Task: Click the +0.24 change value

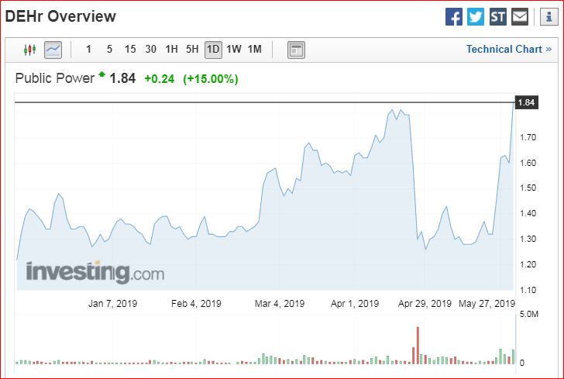Action: click(x=159, y=79)
